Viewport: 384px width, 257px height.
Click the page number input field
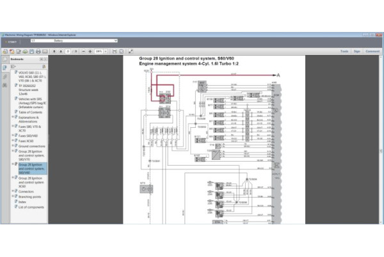[68, 51]
